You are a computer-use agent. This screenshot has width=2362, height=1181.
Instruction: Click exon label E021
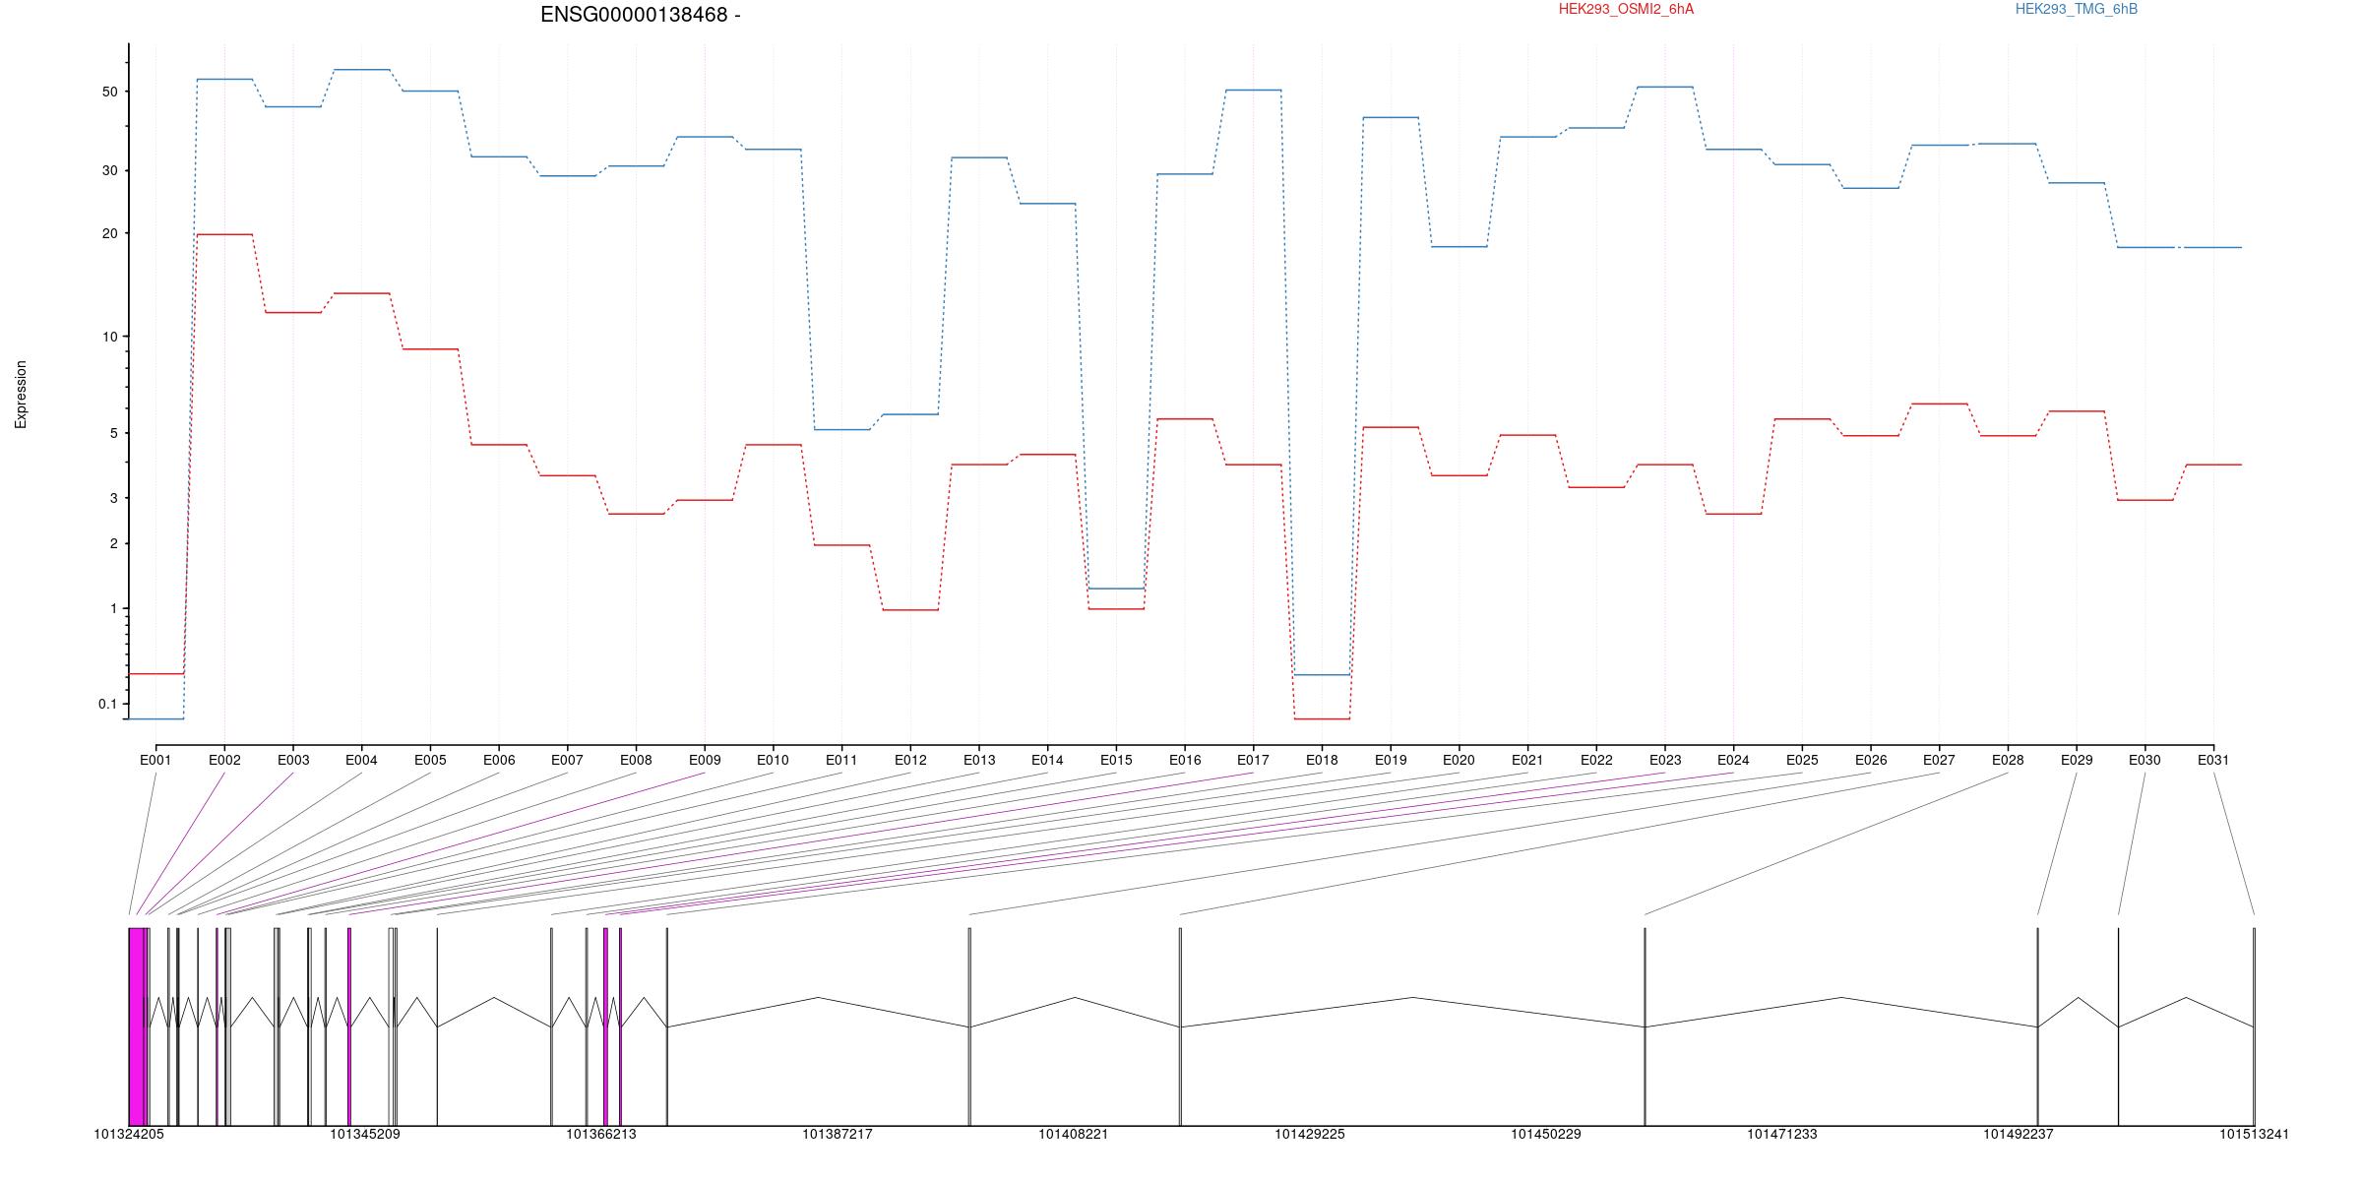click(1527, 760)
